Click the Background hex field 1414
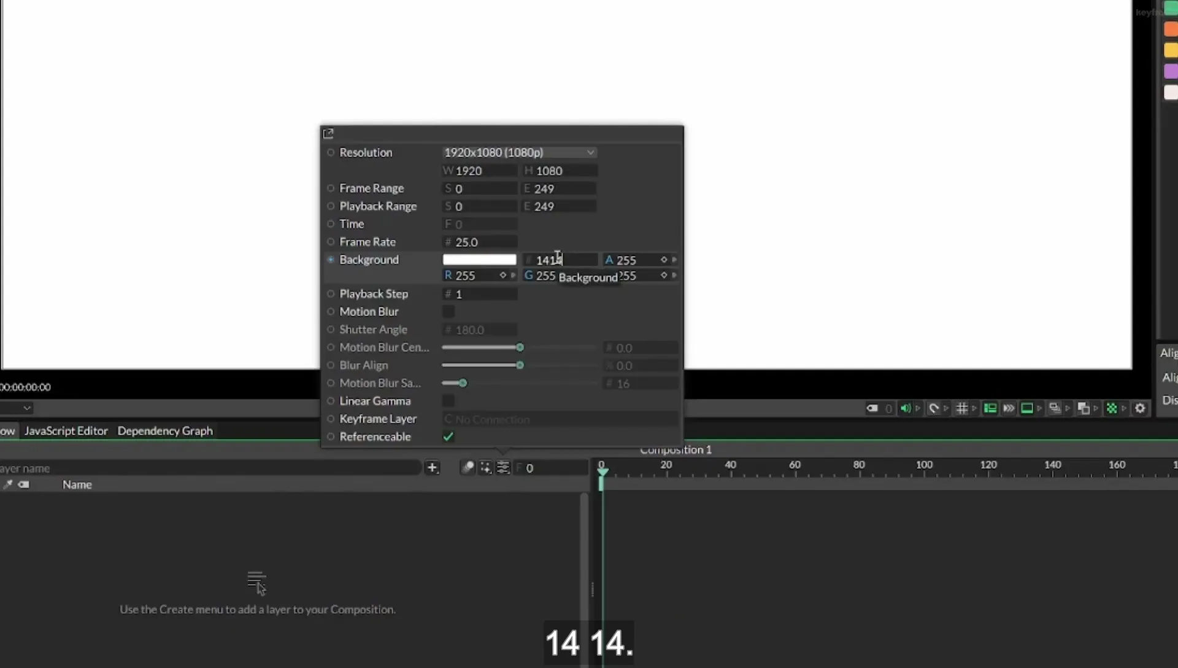Screen dimensions: 1178x668 [x=560, y=260]
